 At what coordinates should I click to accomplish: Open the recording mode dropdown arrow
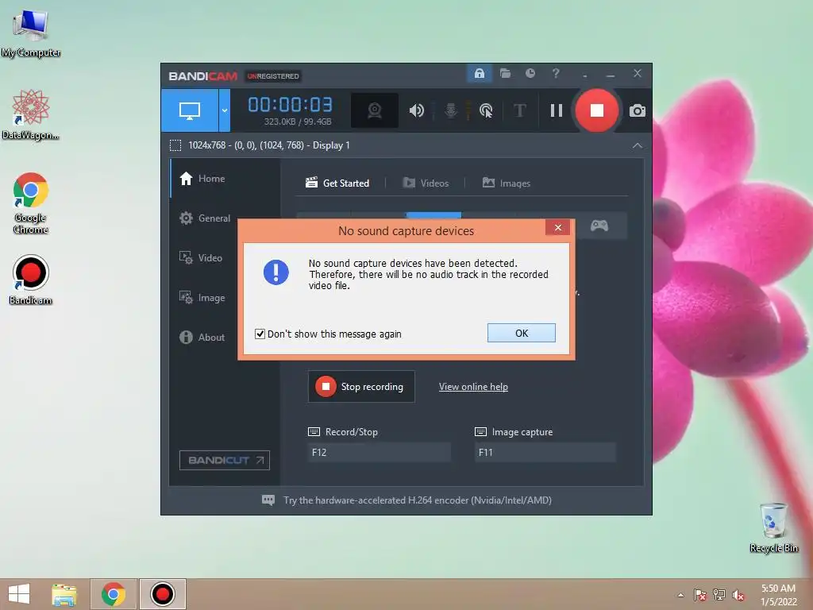(225, 110)
